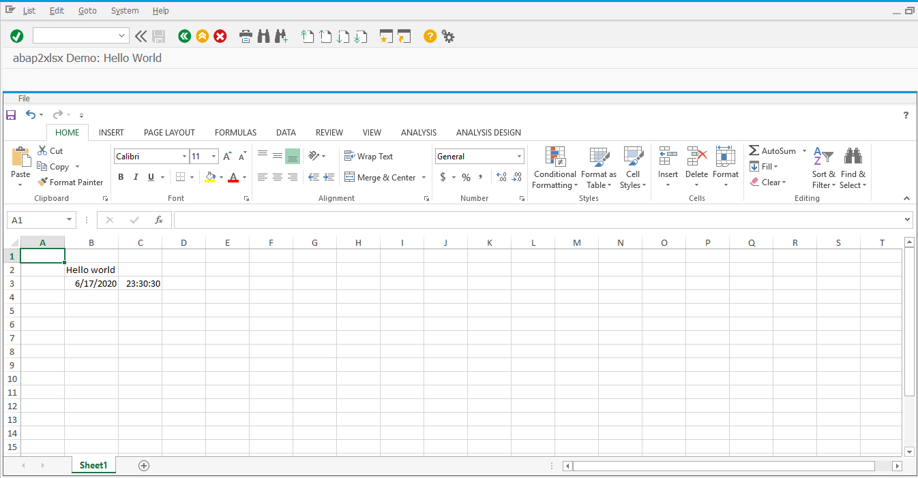Open Format Painter tool
The height and width of the screenshot is (478, 918).
tap(70, 182)
